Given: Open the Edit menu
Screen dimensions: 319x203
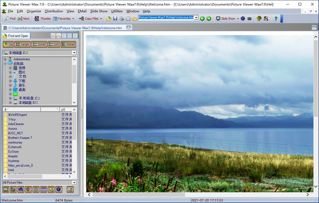Looking at the screenshot, I should pos(20,11).
